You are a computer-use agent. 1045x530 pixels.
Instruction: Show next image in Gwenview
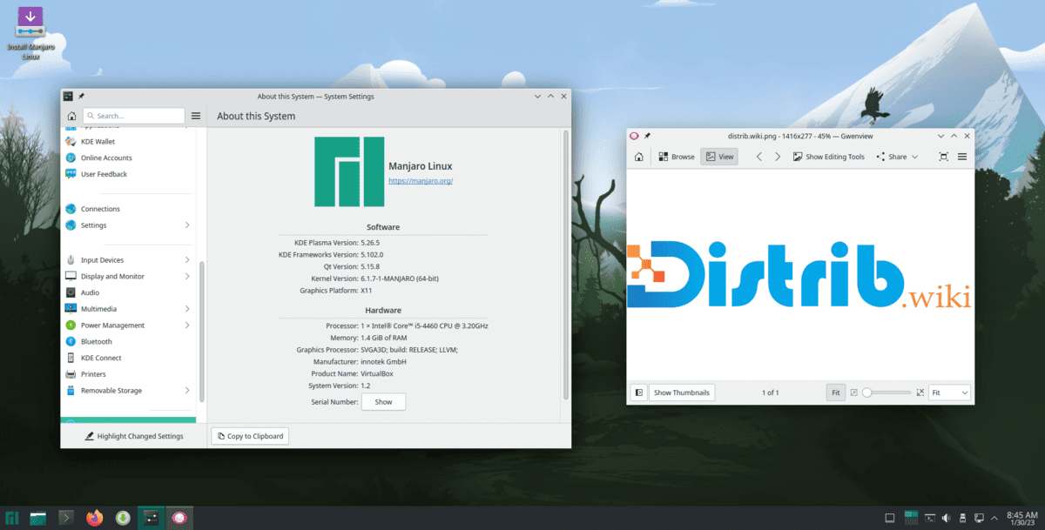(778, 157)
